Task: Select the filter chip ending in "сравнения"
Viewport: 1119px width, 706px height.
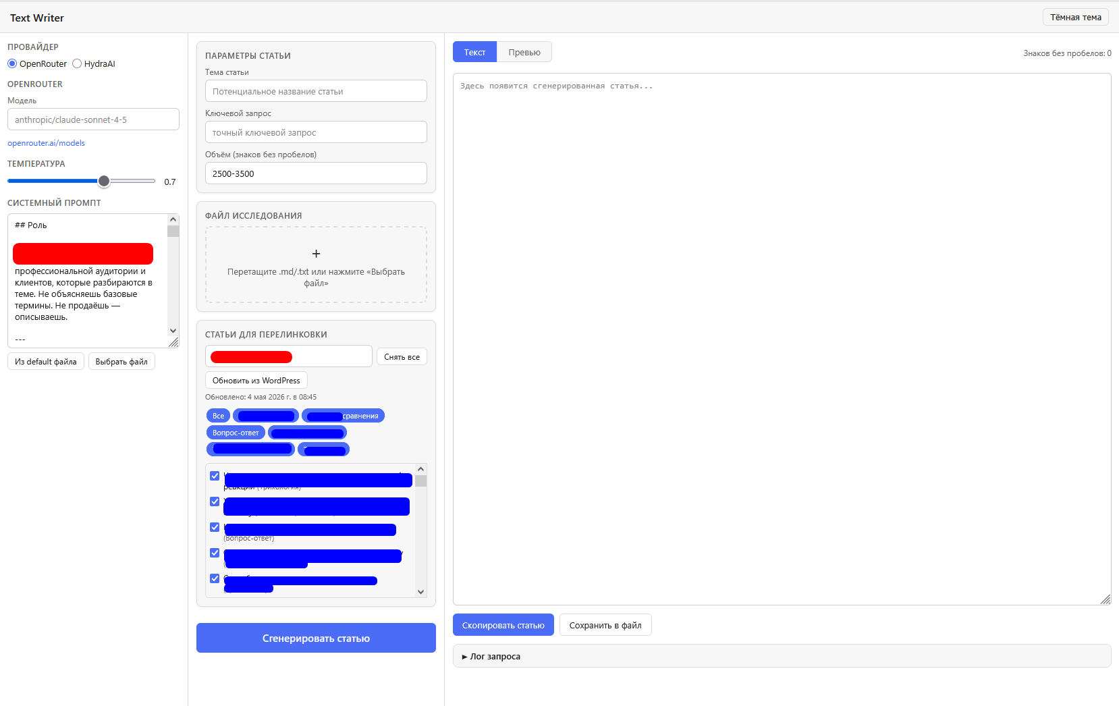Action: 343,416
